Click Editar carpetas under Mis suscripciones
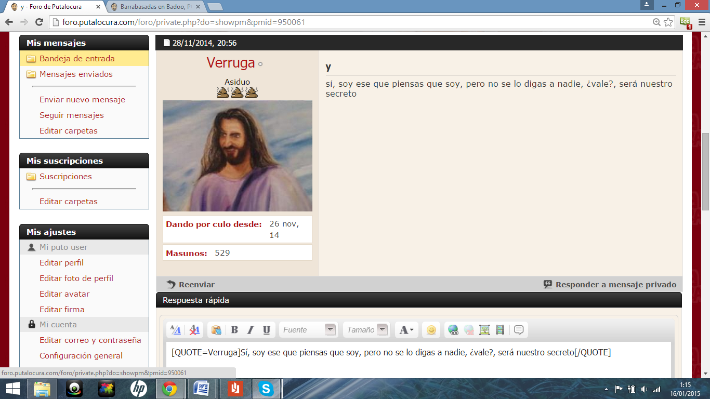710x399 pixels. (x=69, y=202)
